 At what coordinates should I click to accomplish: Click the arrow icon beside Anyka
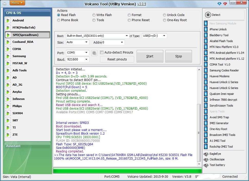click(x=8, y=92)
